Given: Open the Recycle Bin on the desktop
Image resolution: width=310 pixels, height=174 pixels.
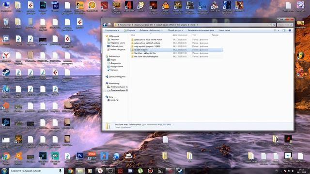Looking at the screenshot, I should (x=6, y=23).
